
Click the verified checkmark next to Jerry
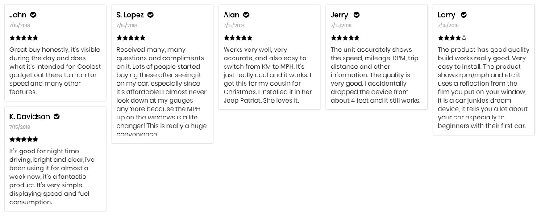[356, 15]
